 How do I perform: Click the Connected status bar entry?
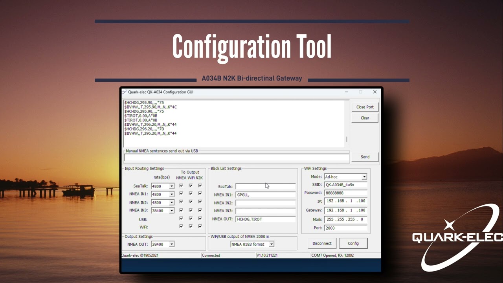point(211,255)
